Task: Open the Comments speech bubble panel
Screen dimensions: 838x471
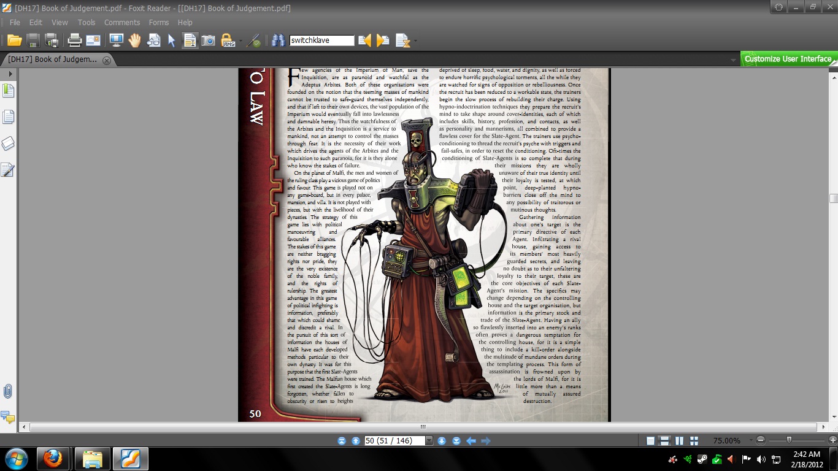Action: (x=8, y=418)
